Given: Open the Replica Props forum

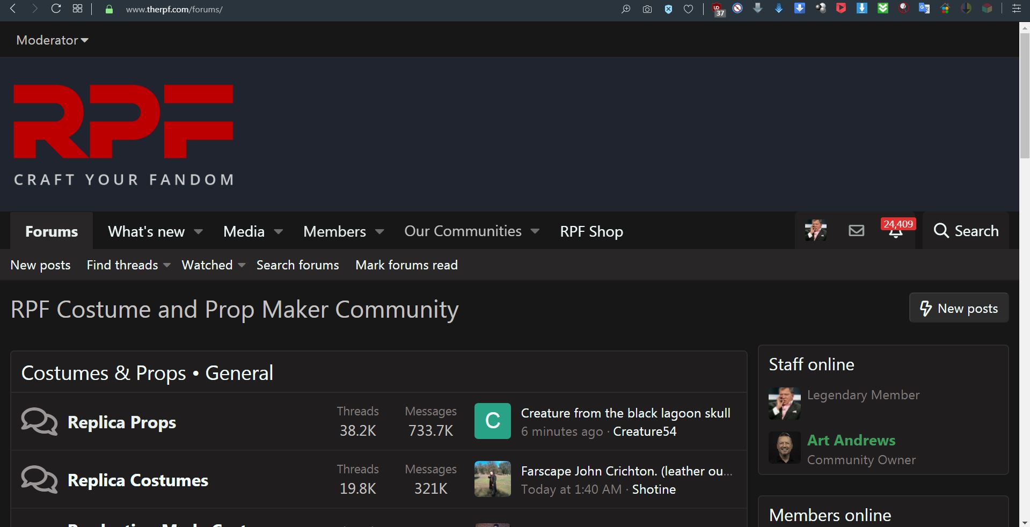Looking at the screenshot, I should click(122, 422).
